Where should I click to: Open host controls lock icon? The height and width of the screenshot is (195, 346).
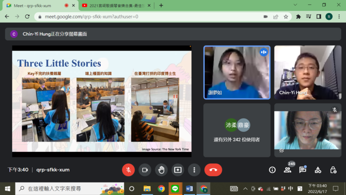coord(333,170)
